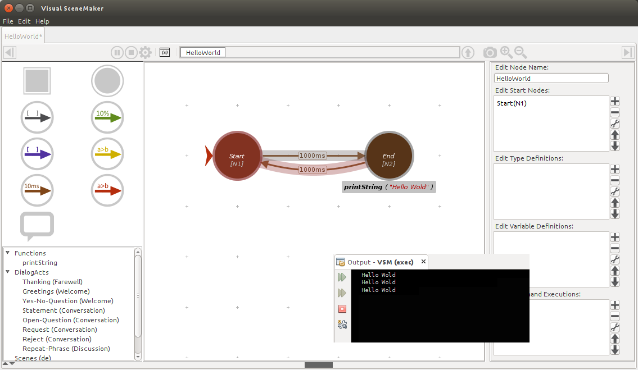Zoom out of the workspace
638x370 pixels.
coord(521,52)
